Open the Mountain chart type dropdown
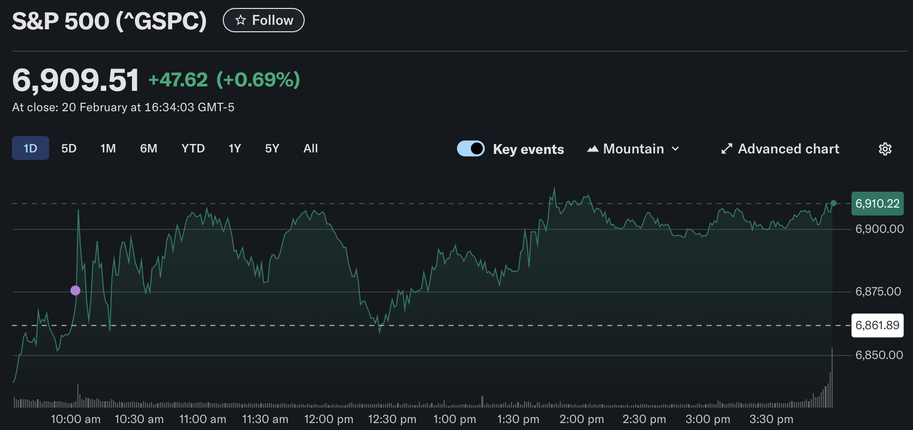913x430 pixels. point(633,149)
